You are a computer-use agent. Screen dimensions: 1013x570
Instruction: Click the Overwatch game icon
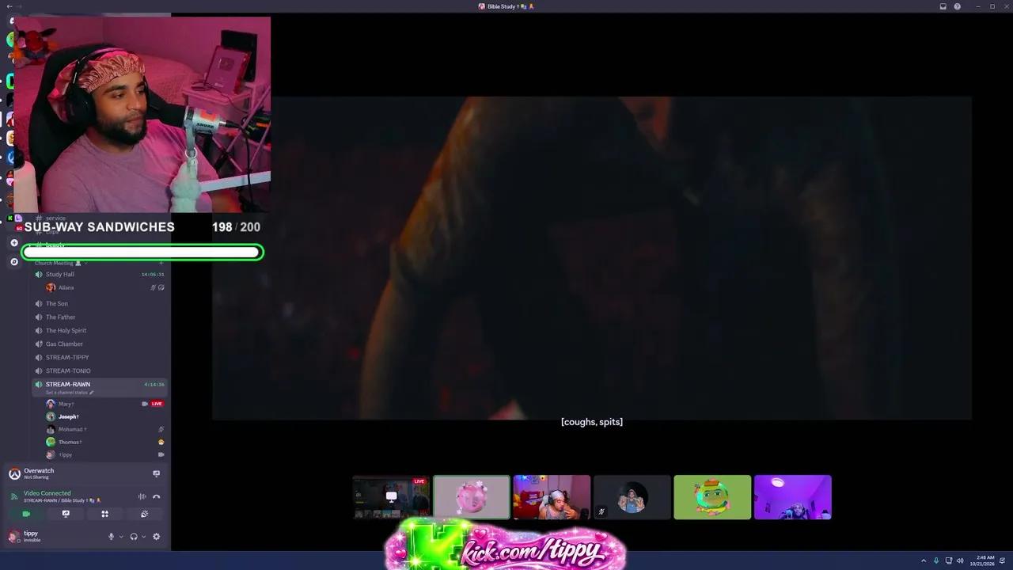[14, 473]
